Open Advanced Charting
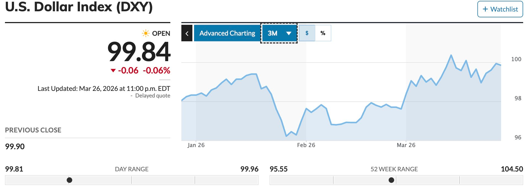The width and height of the screenshot is (527, 190). click(227, 33)
